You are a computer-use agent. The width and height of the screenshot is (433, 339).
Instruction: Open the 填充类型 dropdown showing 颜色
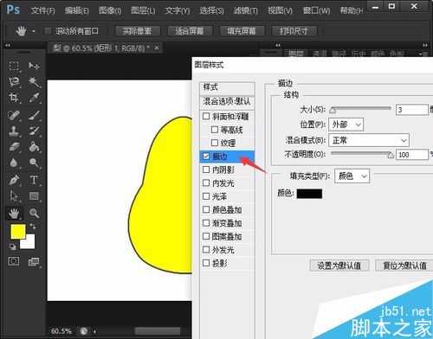tap(352, 176)
